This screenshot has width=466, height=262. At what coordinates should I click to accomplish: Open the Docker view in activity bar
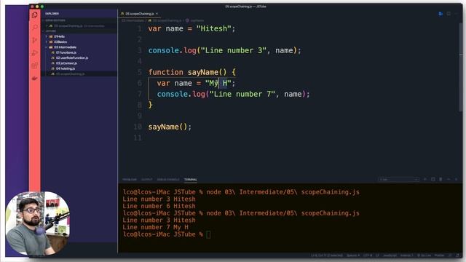(x=35, y=79)
